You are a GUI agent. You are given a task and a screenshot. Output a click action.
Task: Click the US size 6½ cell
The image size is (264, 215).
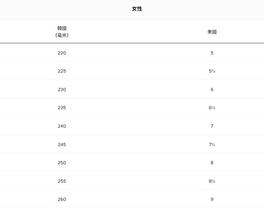(x=212, y=107)
